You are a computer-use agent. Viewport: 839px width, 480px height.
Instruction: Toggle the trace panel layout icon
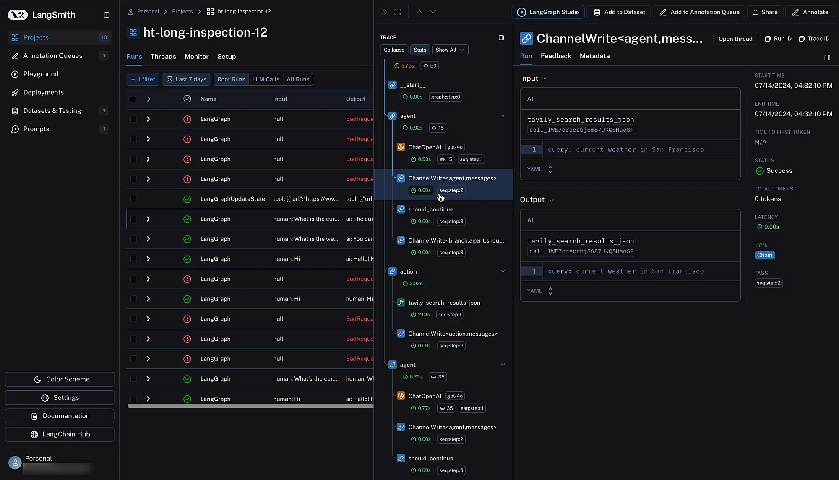pyautogui.click(x=501, y=38)
